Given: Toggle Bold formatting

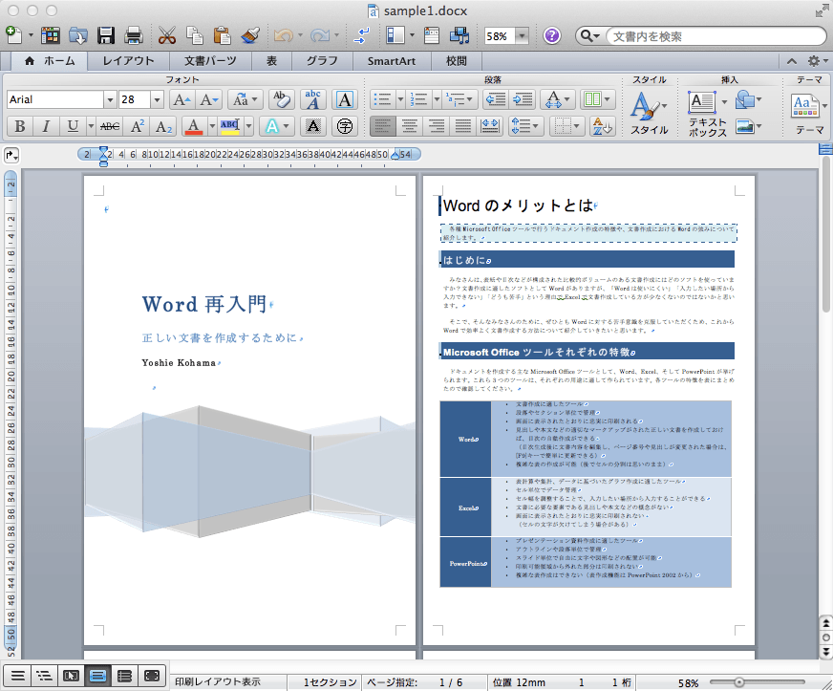Looking at the screenshot, I should pyautogui.click(x=20, y=126).
